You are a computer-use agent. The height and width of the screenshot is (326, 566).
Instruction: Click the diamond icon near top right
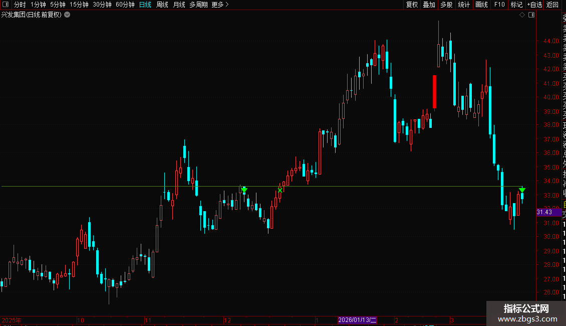pyautogui.click(x=522, y=15)
